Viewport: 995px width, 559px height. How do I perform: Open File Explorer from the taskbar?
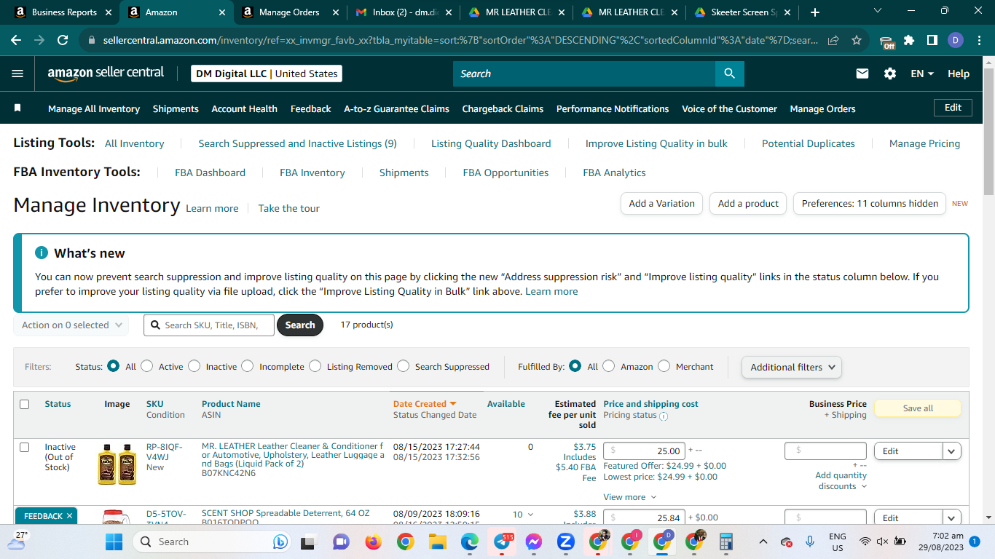click(x=437, y=542)
